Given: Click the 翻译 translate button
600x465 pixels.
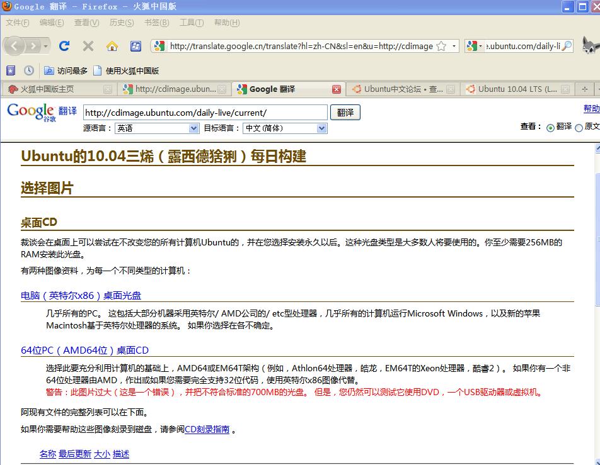Looking at the screenshot, I should pyautogui.click(x=345, y=113).
